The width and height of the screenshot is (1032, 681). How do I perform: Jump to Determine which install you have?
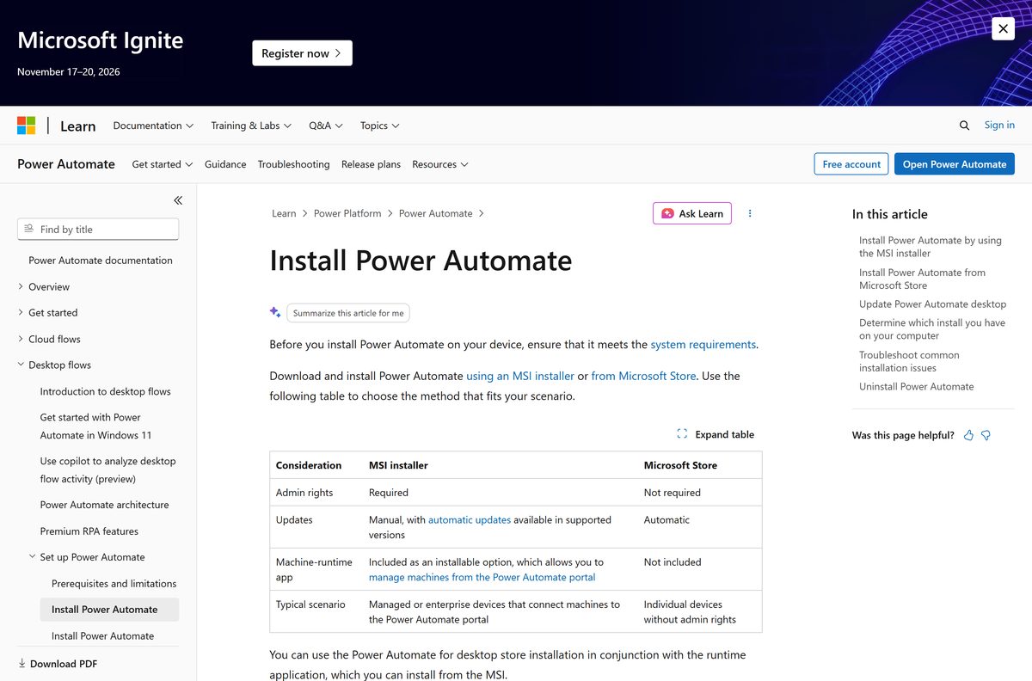(x=931, y=329)
